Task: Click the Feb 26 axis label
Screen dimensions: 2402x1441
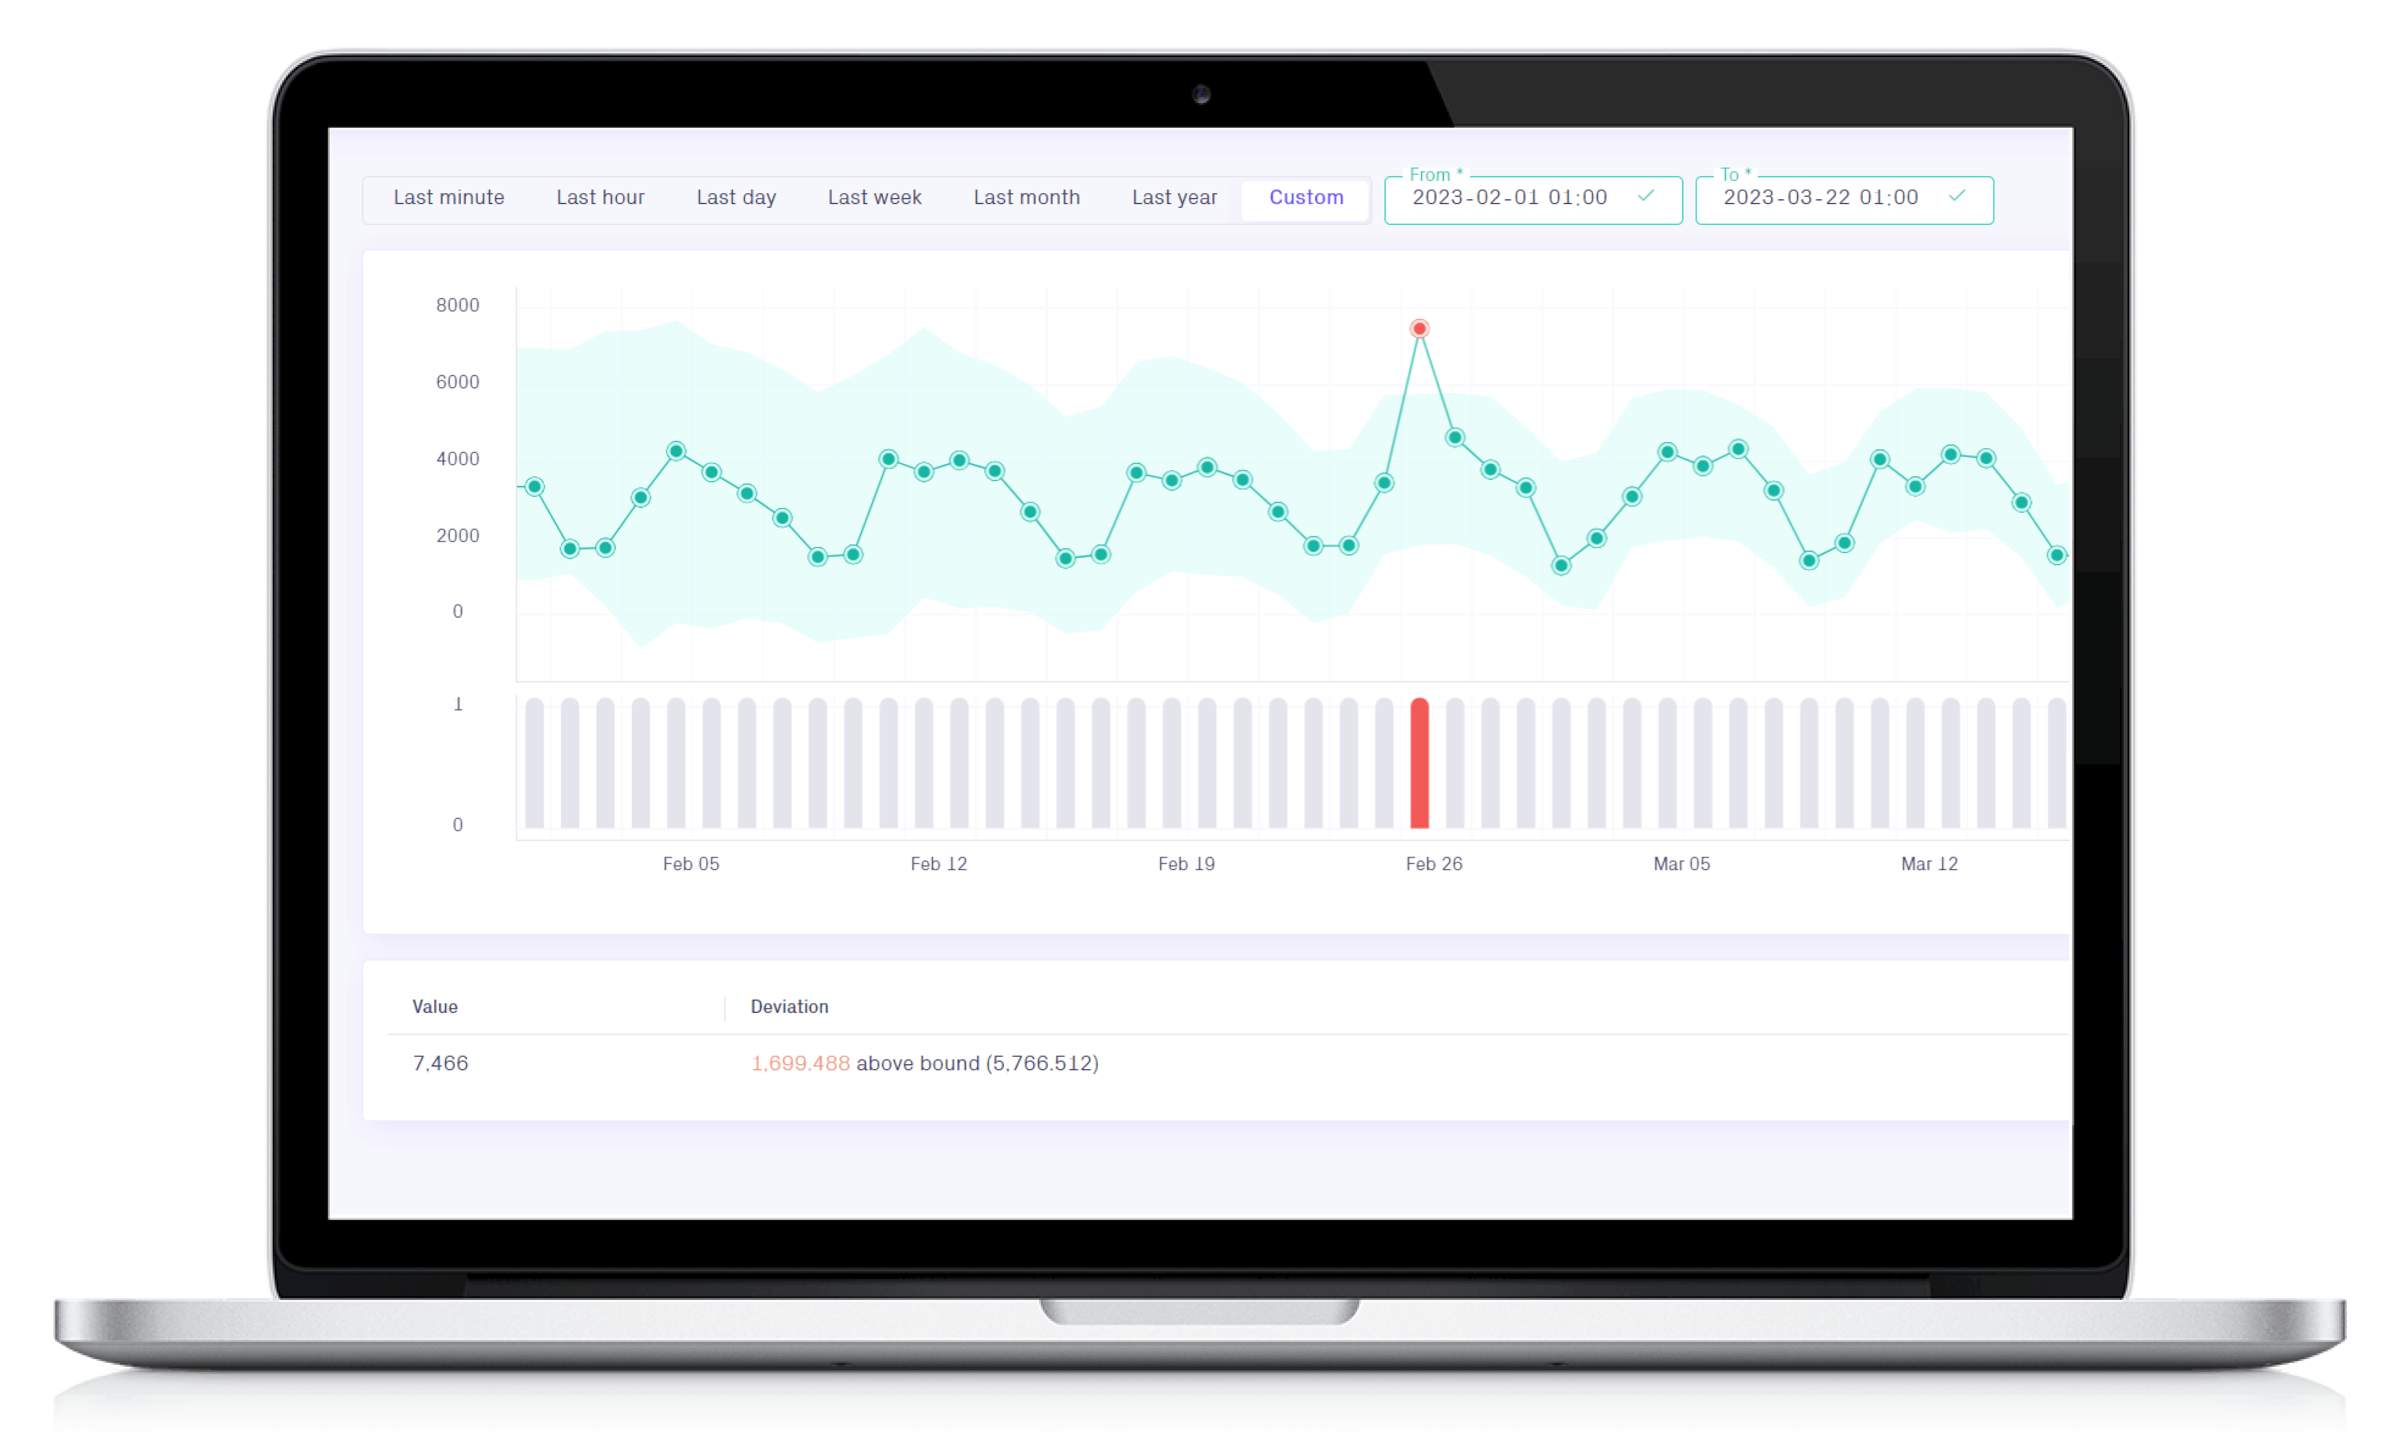Action: pyautogui.click(x=1434, y=864)
